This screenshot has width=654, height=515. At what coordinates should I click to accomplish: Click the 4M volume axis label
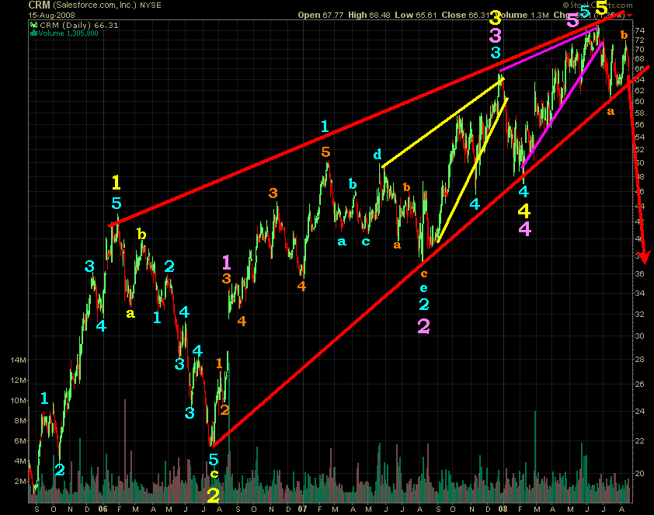coord(20,461)
